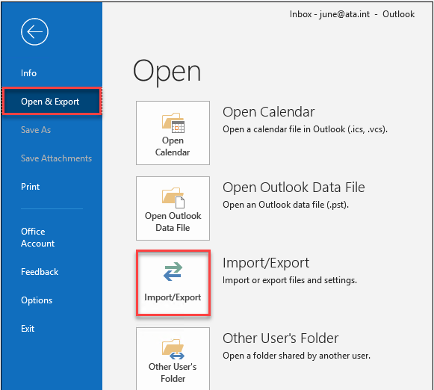Click 'Open a calendar file in Outlook' description
The height and width of the screenshot is (390, 434).
coord(305,129)
